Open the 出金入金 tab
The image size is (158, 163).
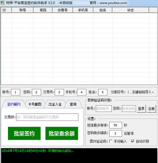(55, 104)
